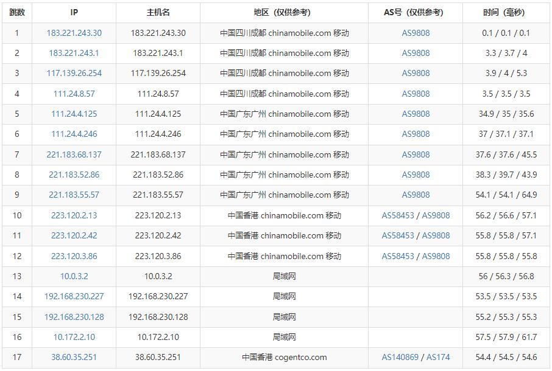552x371 pixels.
Task: Click AS9808 link in hop 5 row
Action: click(416, 114)
